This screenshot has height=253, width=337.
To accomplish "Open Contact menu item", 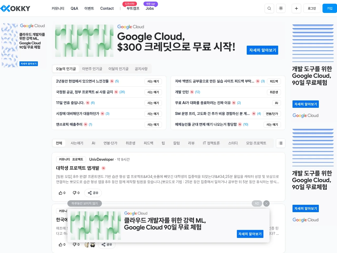I will 107,8.
